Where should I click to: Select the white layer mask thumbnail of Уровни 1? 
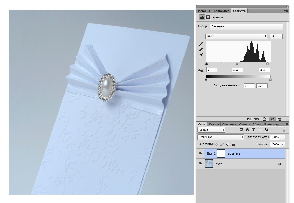click(x=221, y=153)
